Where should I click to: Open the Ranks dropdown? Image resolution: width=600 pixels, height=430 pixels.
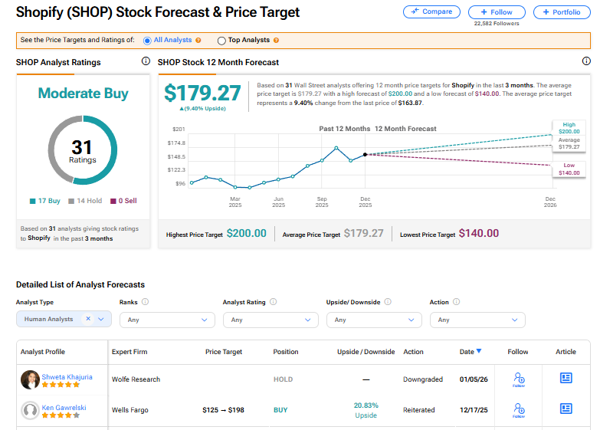pos(167,320)
